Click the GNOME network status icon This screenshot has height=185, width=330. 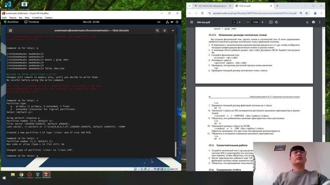click(x=167, y=22)
